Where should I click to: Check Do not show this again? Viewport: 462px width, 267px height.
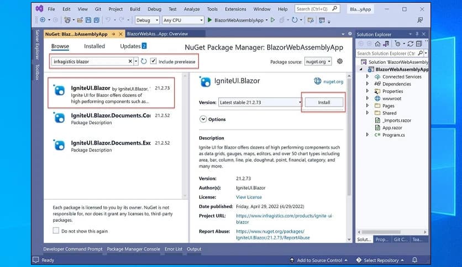56,231
